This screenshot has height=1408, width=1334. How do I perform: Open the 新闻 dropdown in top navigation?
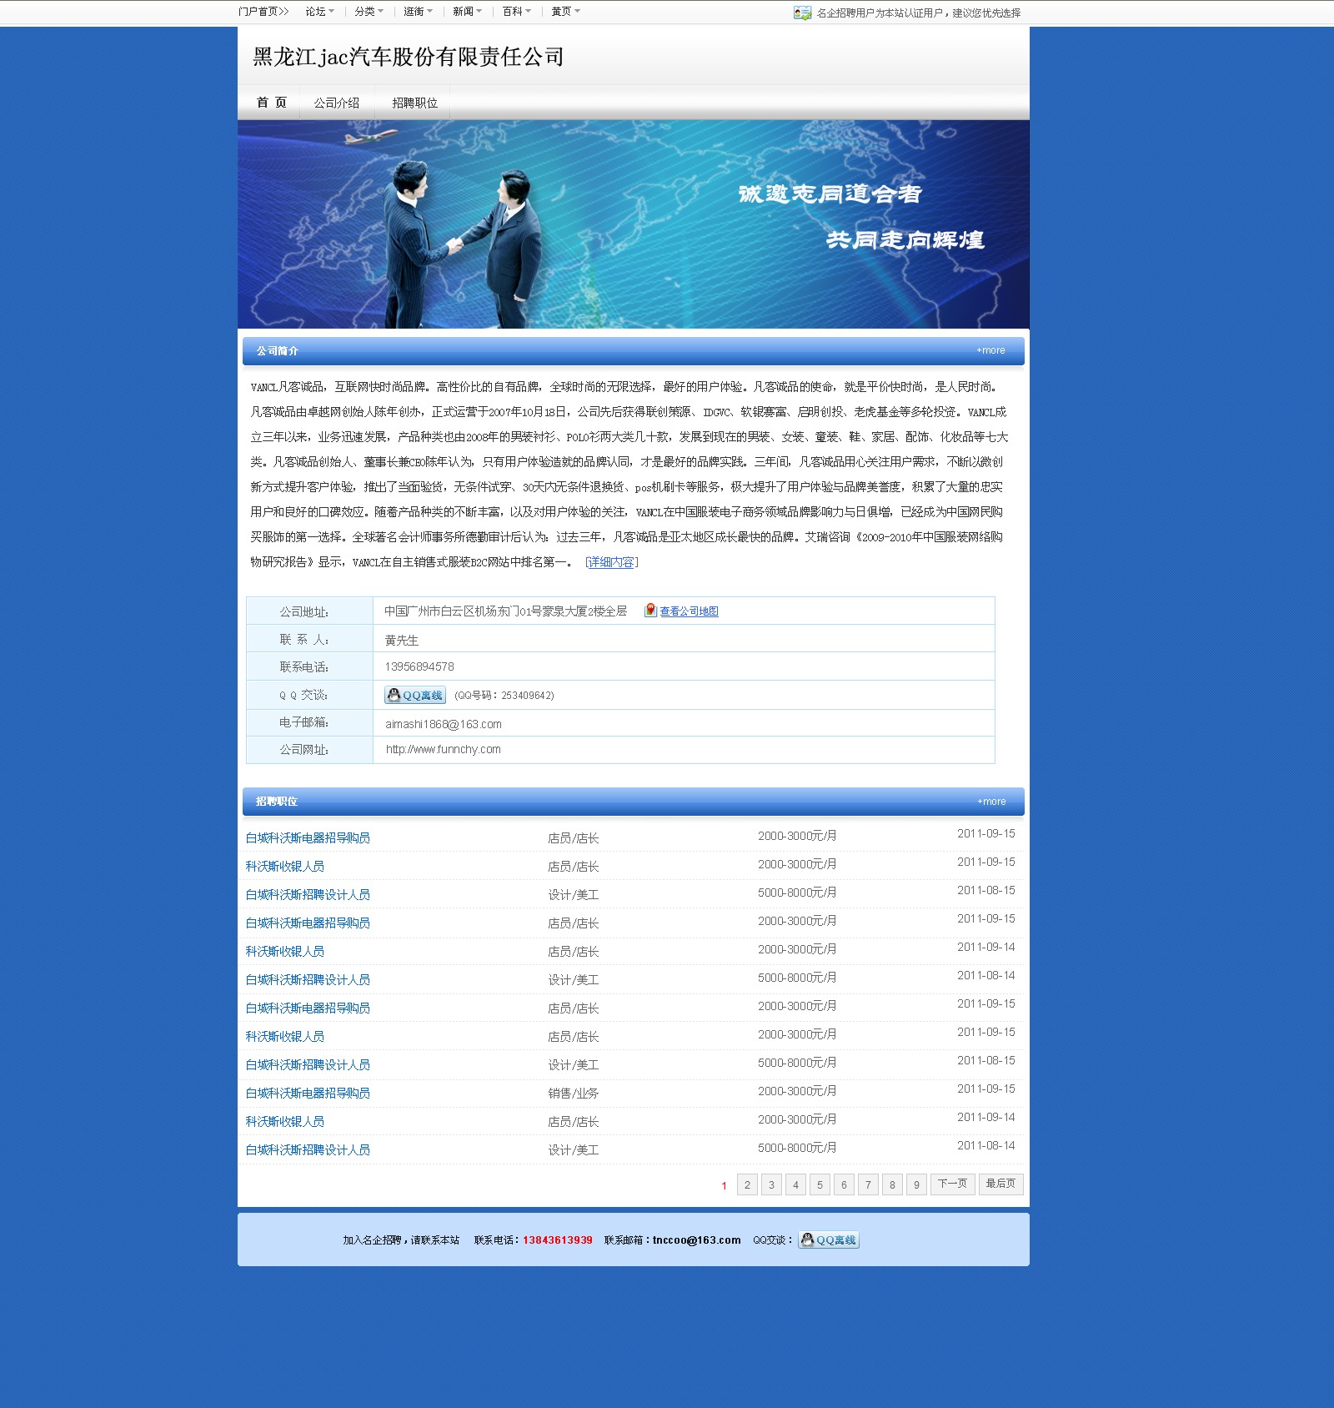point(467,12)
